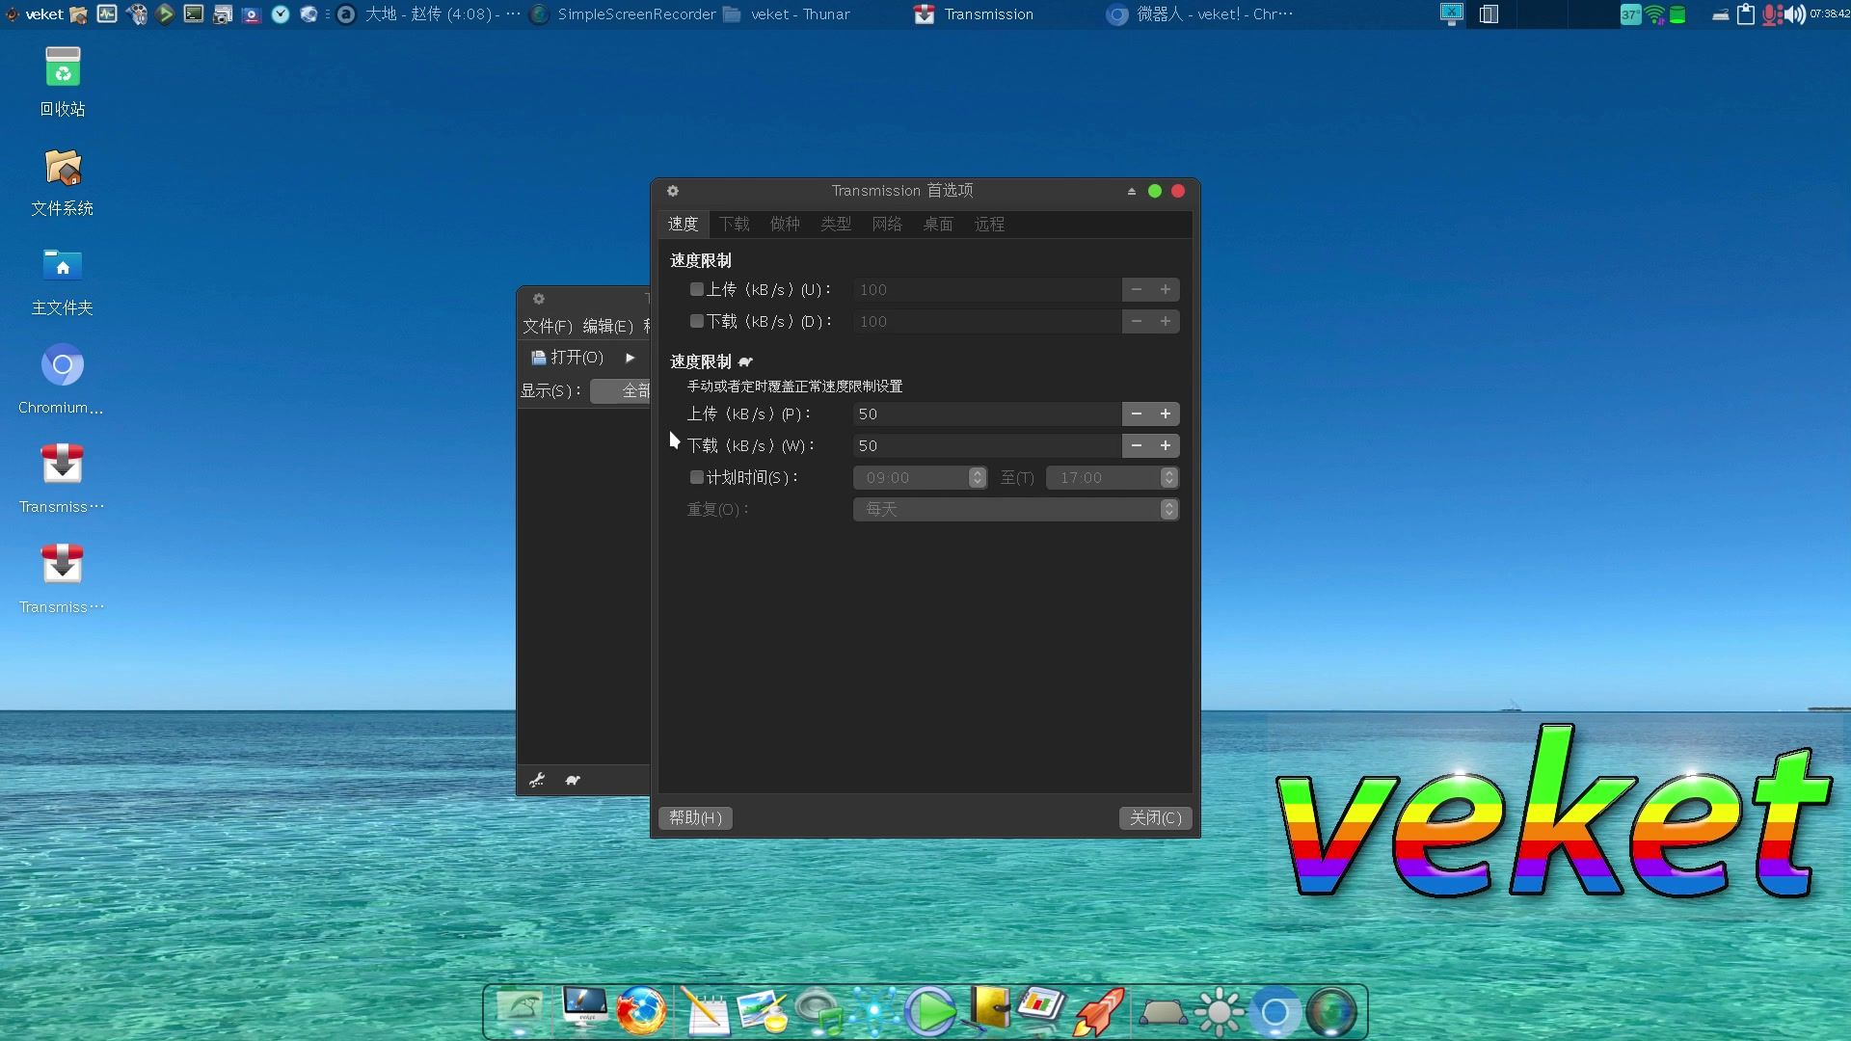Enable 计划时间 scheduled time checkbox
The width and height of the screenshot is (1851, 1041).
[x=696, y=477]
